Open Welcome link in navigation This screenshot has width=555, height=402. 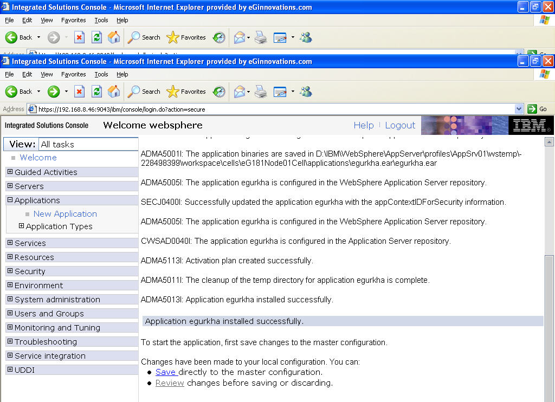pos(38,158)
